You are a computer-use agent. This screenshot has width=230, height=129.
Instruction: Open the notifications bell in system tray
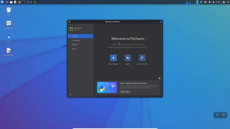(x=210, y=2)
